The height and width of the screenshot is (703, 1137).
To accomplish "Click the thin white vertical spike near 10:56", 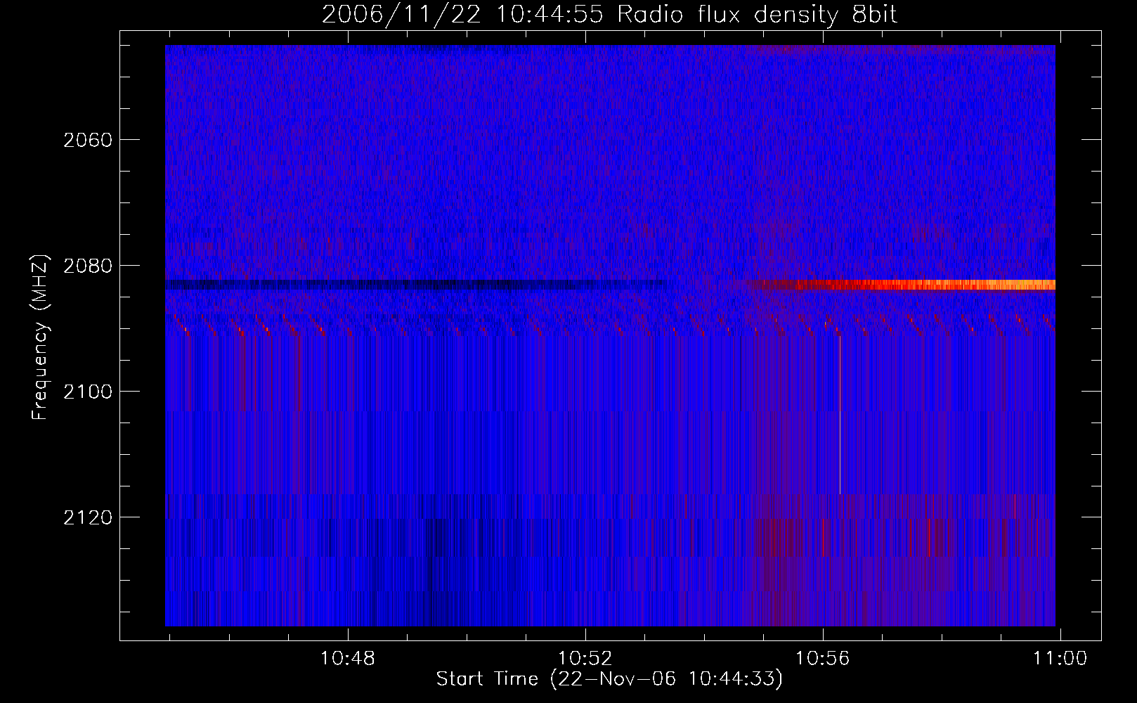I will pyautogui.click(x=840, y=415).
